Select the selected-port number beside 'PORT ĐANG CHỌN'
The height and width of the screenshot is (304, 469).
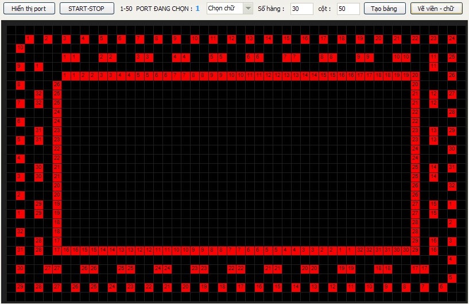[197, 9]
